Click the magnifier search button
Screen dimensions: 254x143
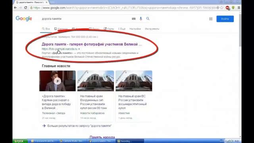[x=148, y=19]
